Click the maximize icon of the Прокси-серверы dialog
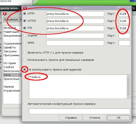 pos(124,8)
